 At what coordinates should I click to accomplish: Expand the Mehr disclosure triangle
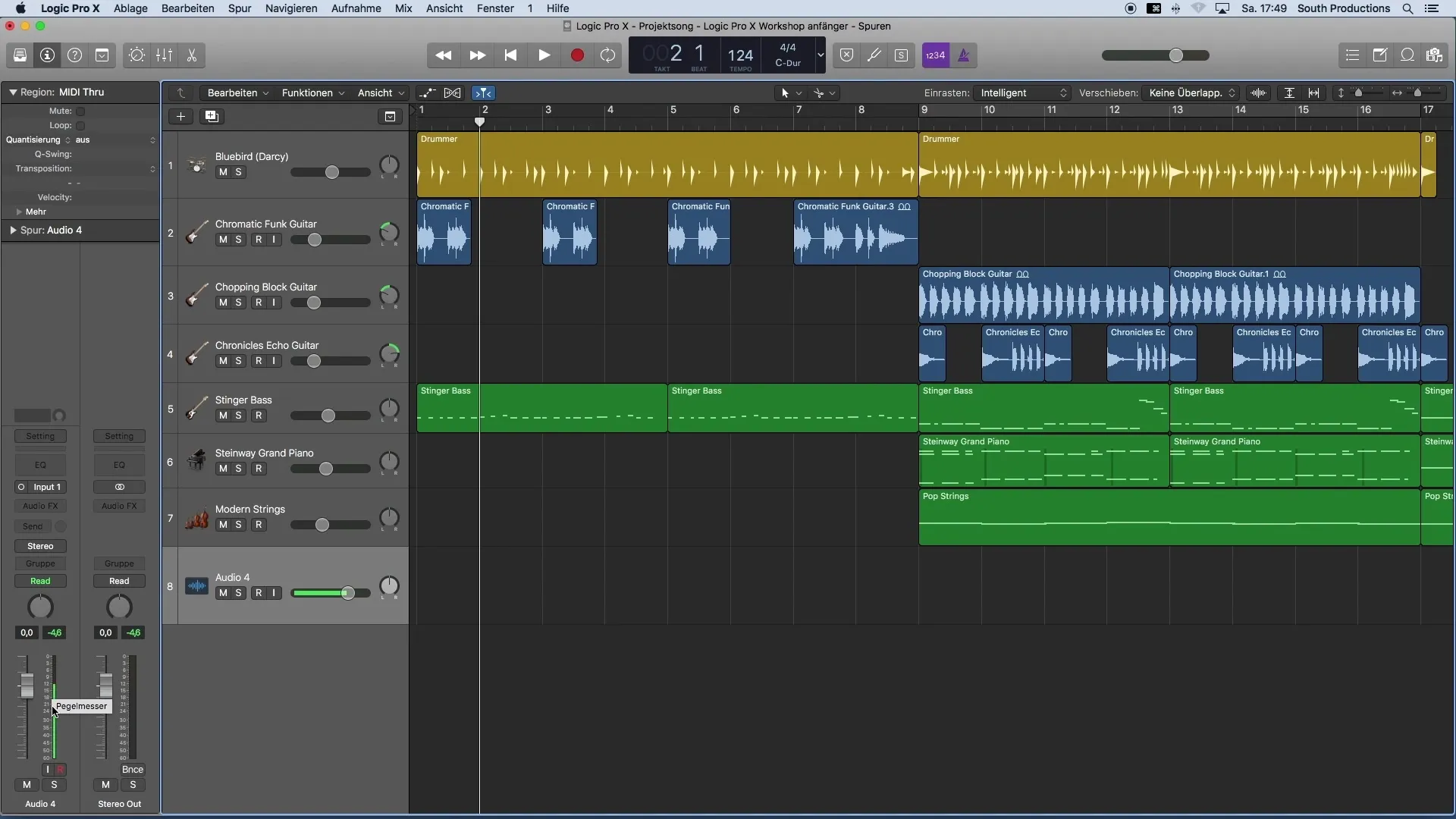click(19, 212)
